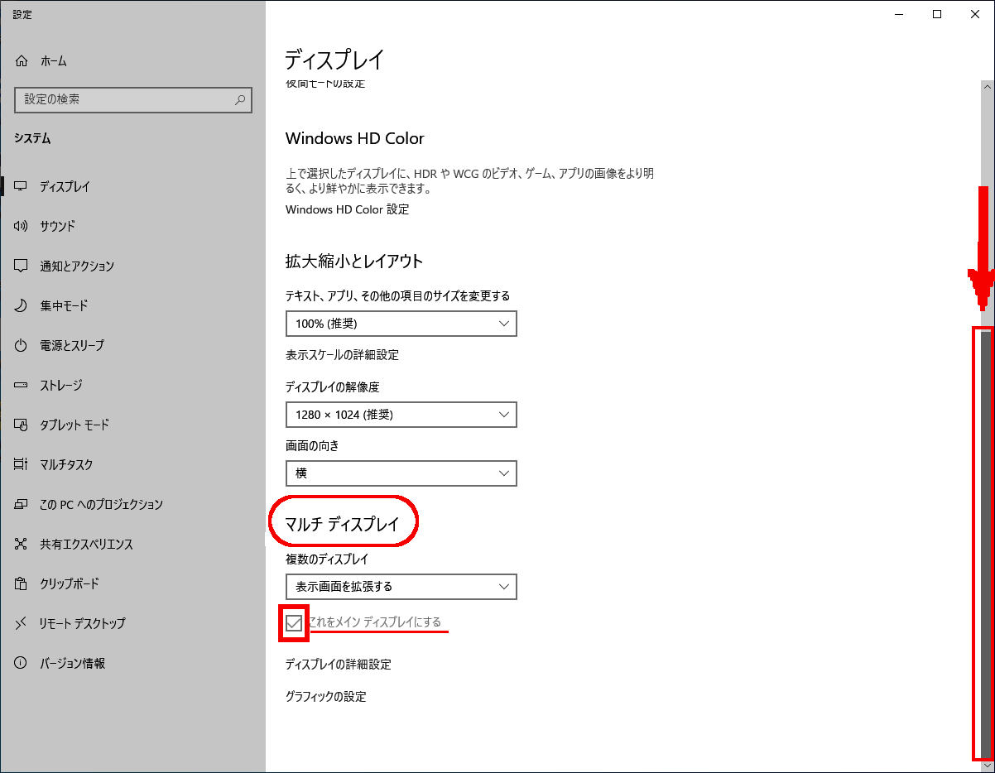Open the 画面の向き orientation dropdown
The width and height of the screenshot is (995, 773).
click(x=401, y=473)
